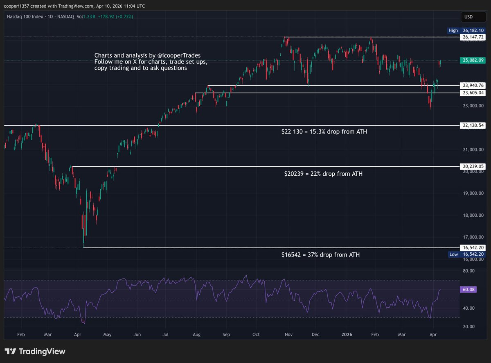The height and width of the screenshot is (363, 491).
Task: Toggle the 22,120.54 support level label
Action: (x=473, y=125)
